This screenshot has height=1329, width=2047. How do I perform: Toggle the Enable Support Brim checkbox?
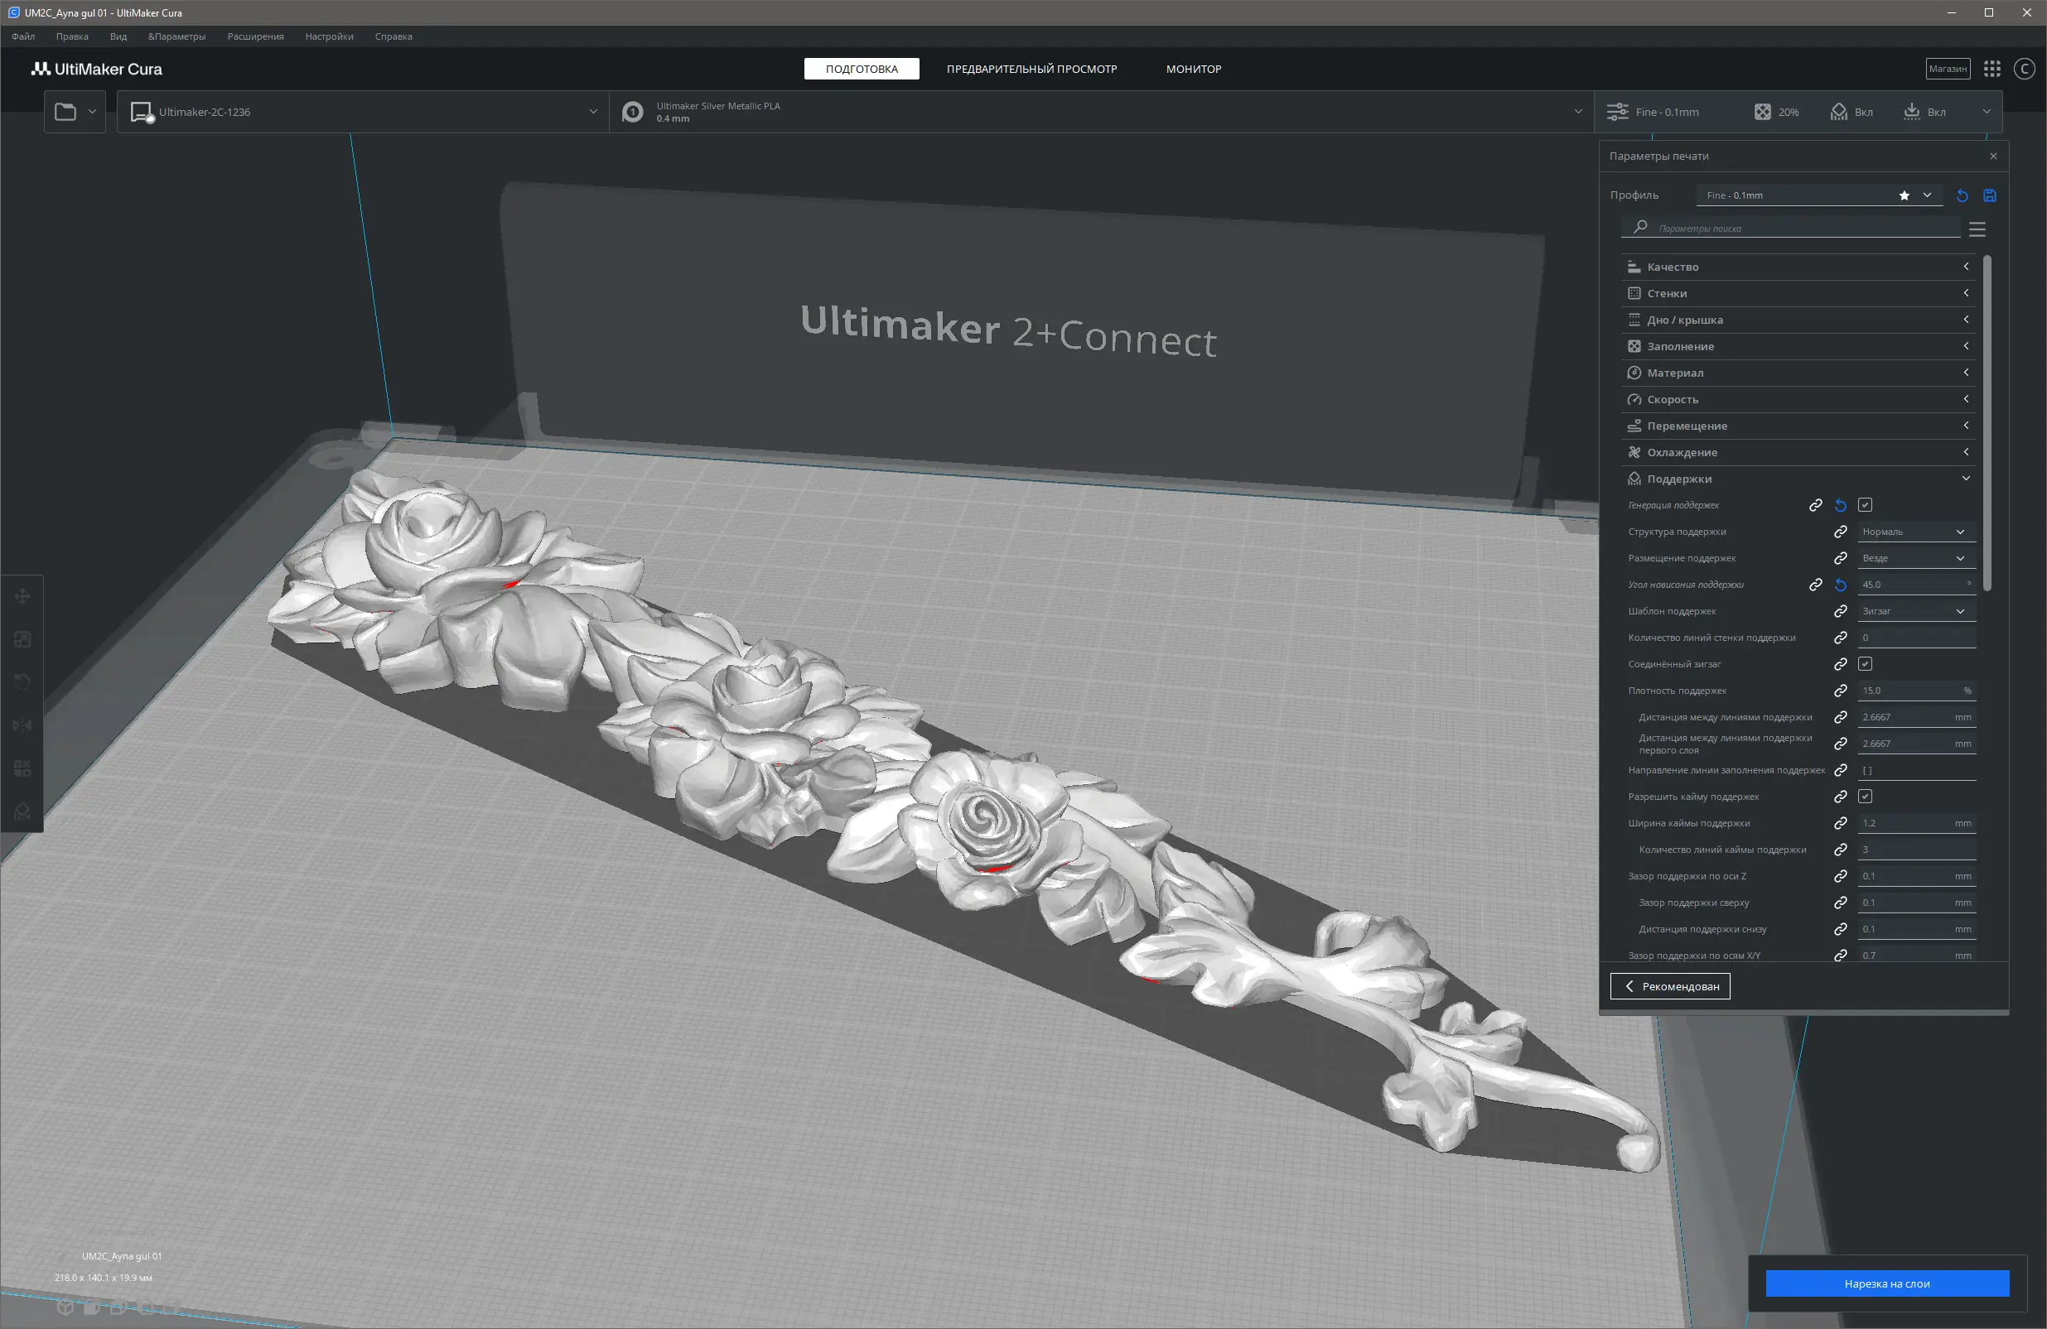click(1865, 797)
